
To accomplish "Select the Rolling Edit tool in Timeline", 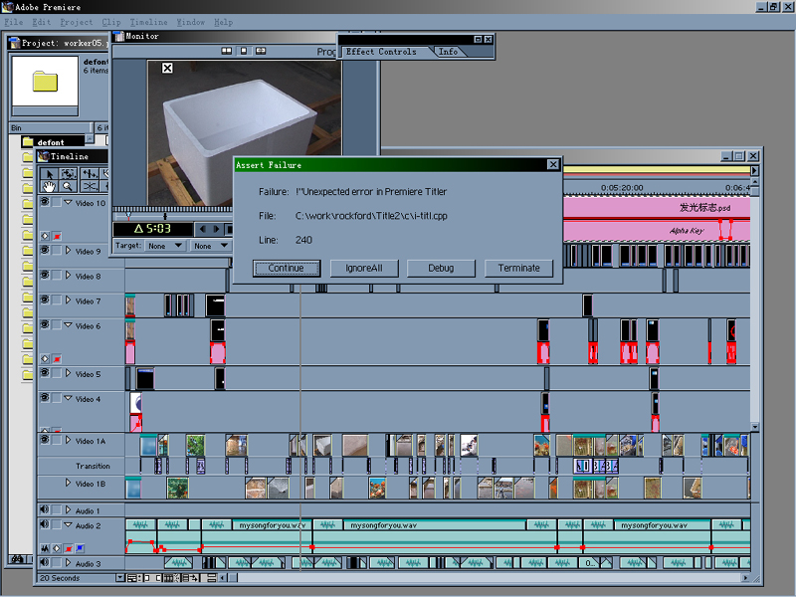I will coord(90,174).
